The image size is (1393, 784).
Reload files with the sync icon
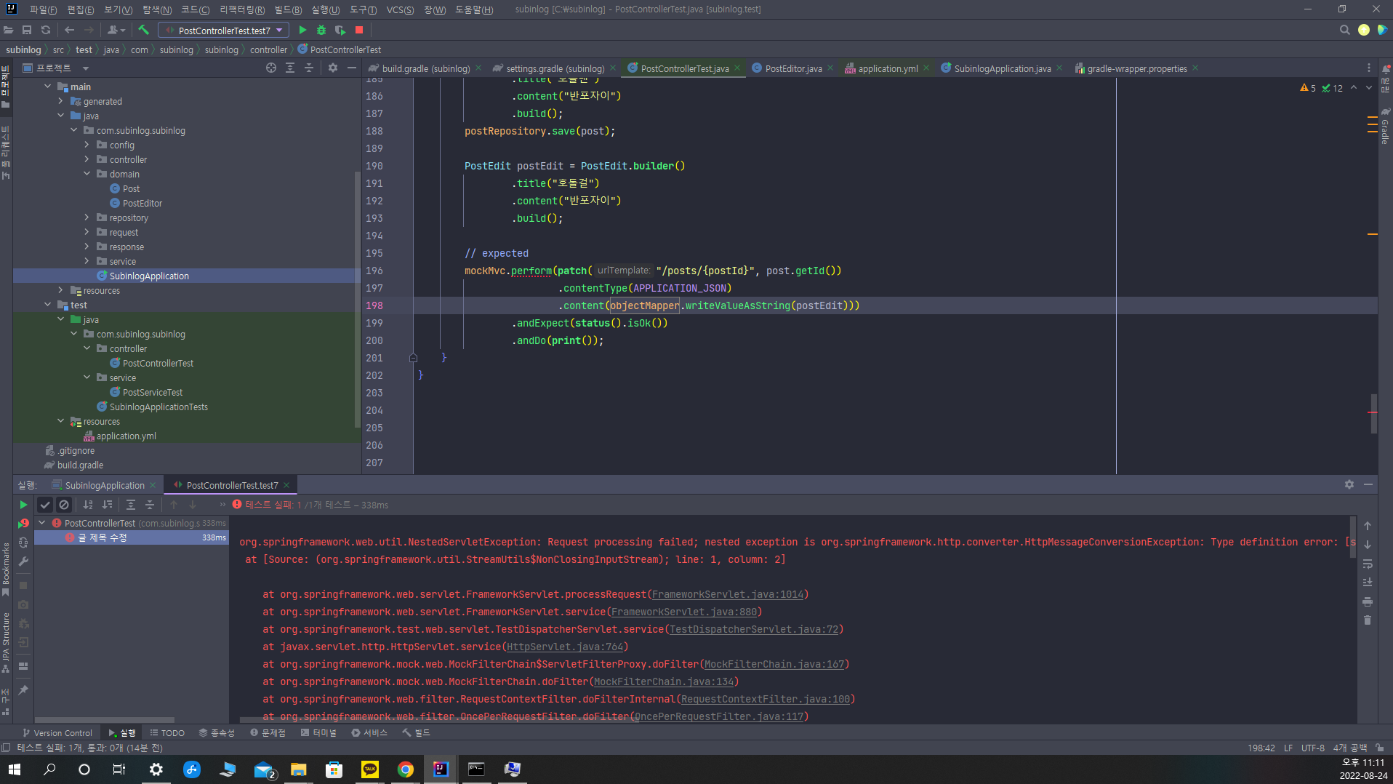46,30
